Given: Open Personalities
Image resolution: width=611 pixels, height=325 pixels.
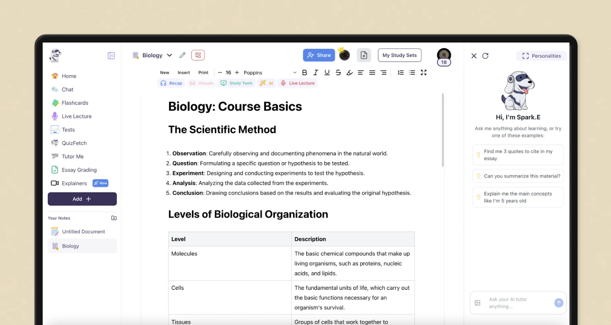Looking at the screenshot, I should pos(541,56).
